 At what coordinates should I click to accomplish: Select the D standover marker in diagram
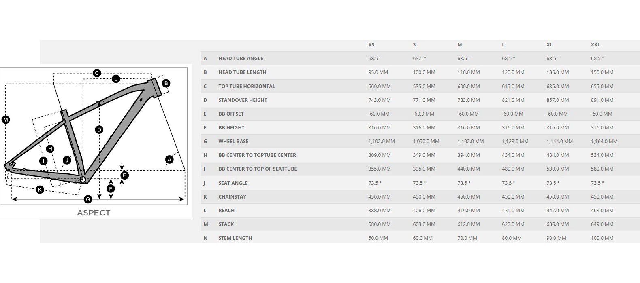coord(99,130)
